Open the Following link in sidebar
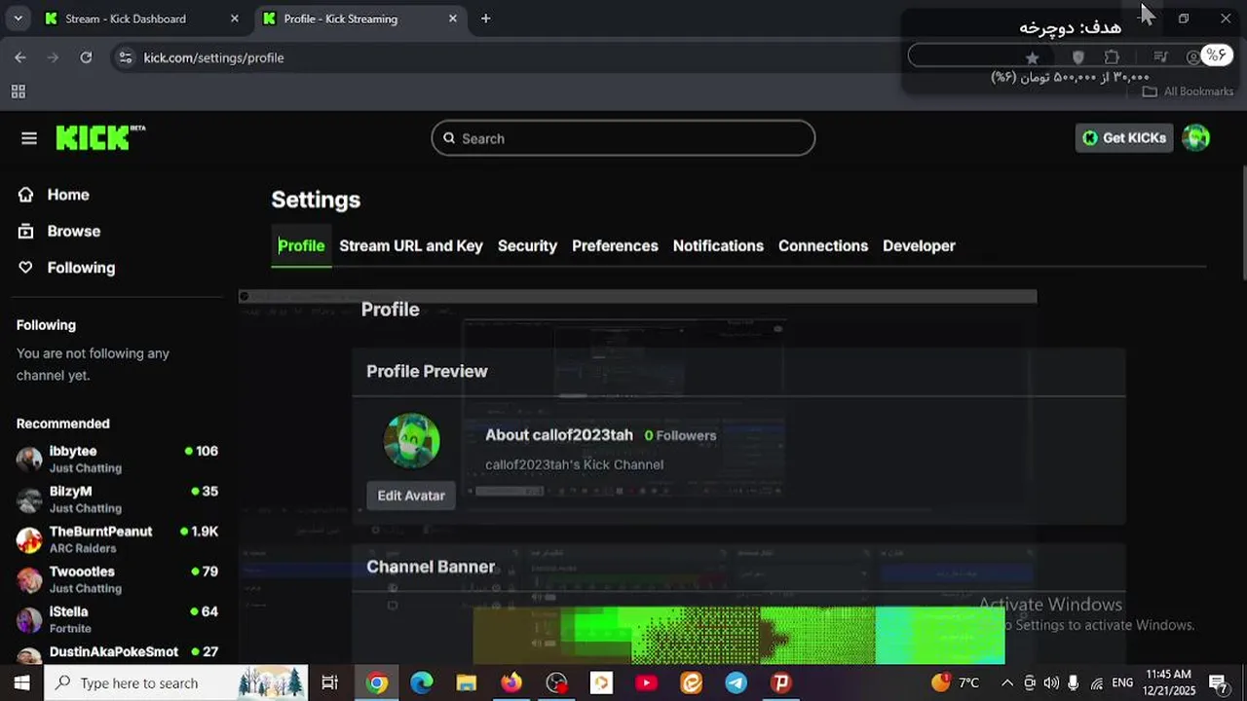 (81, 268)
